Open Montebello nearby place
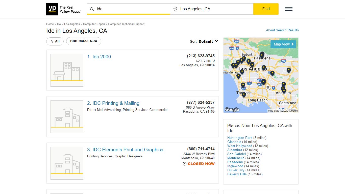The image size is (345, 194). pyautogui.click(x=236, y=158)
